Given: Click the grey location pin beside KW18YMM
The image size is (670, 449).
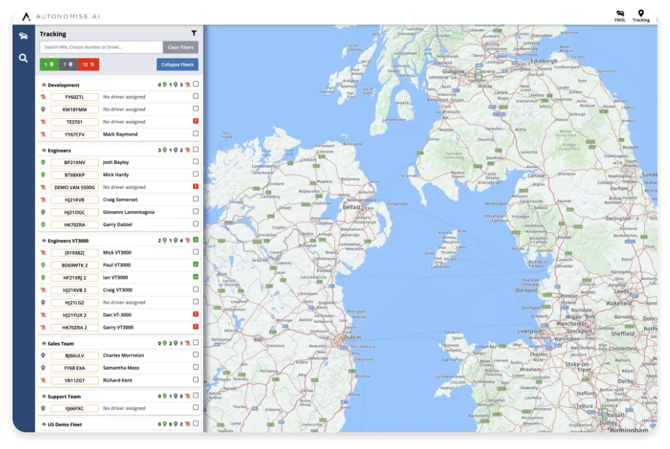Looking at the screenshot, I should click(x=43, y=109).
